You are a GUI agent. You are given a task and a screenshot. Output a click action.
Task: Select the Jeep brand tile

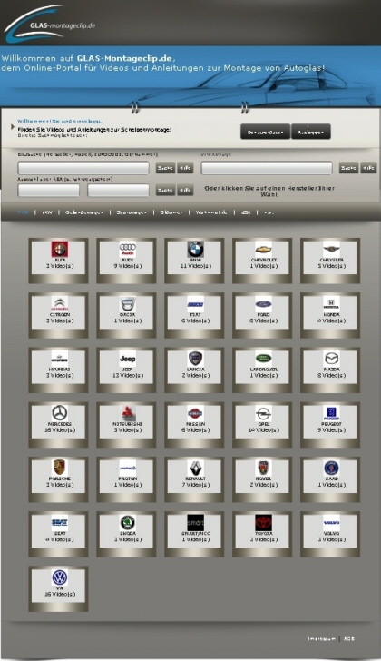point(126,370)
